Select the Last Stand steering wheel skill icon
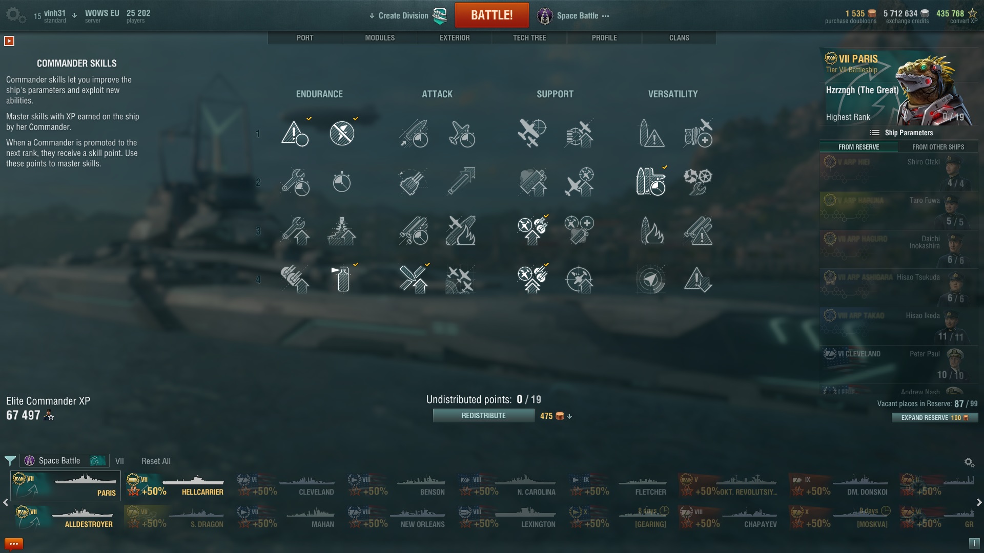 click(698, 182)
